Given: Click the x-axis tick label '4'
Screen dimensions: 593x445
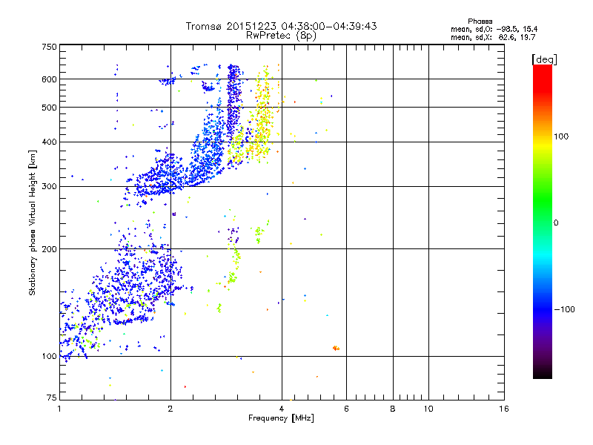Looking at the screenshot, I should 282,409.
